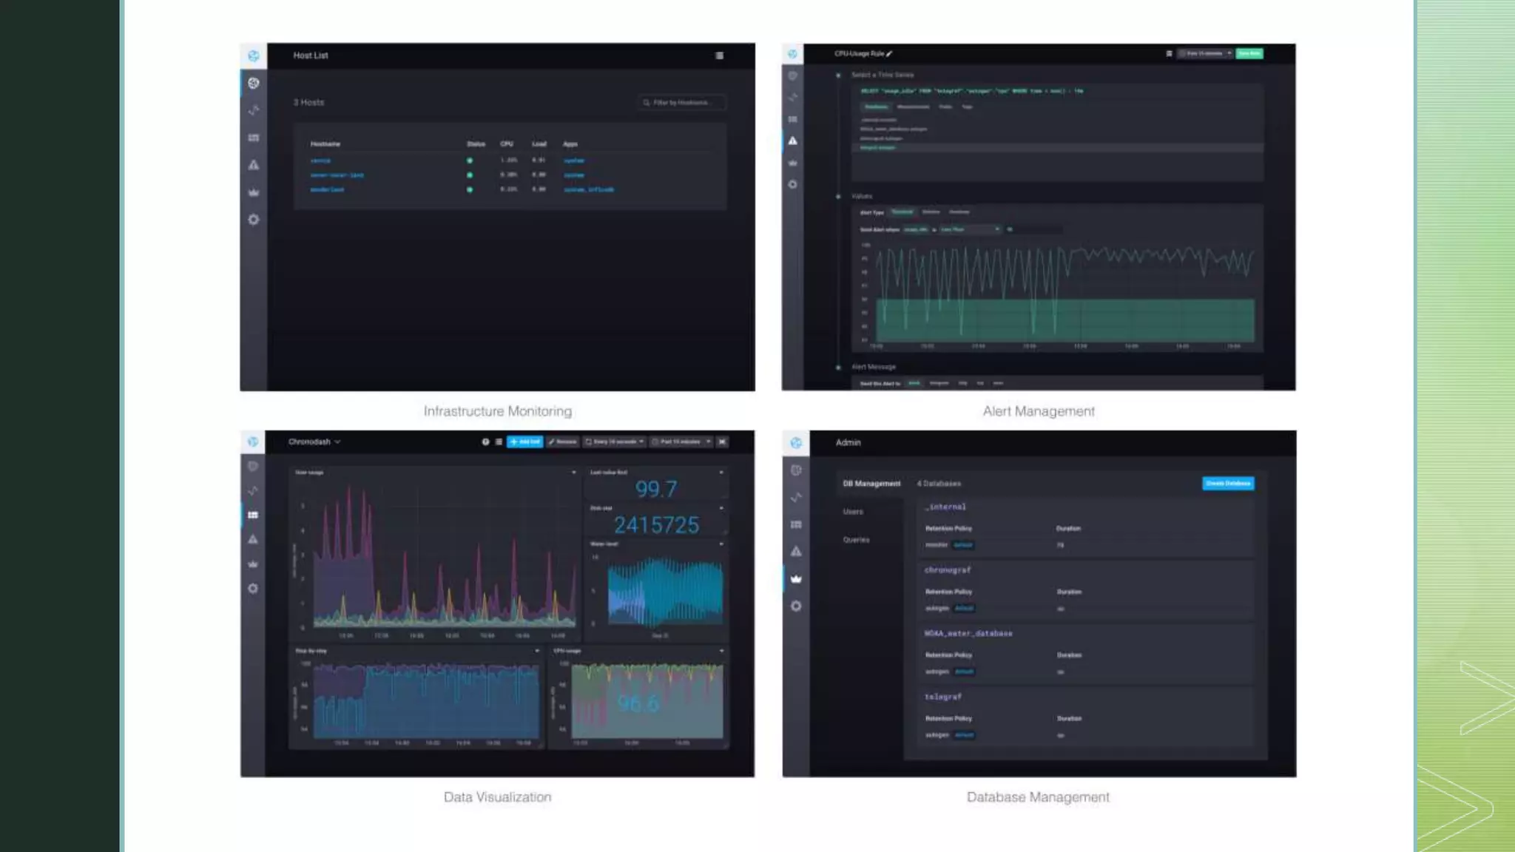1515x852 pixels.
Task: Click the alert triangle icon in Chronodash sidebar
Action: (253, 539)
